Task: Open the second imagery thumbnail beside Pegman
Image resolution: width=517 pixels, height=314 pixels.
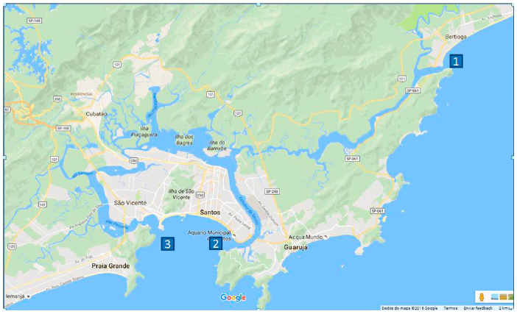Action: 503,297
